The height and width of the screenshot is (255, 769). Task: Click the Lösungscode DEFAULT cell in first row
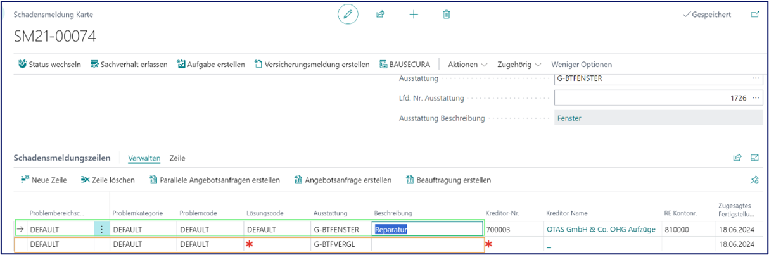276,230
